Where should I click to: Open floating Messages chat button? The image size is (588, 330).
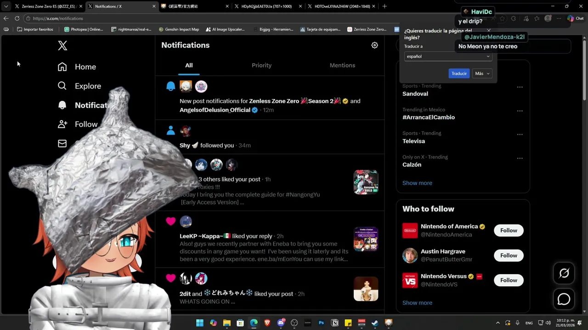click(x=564, y=299)
